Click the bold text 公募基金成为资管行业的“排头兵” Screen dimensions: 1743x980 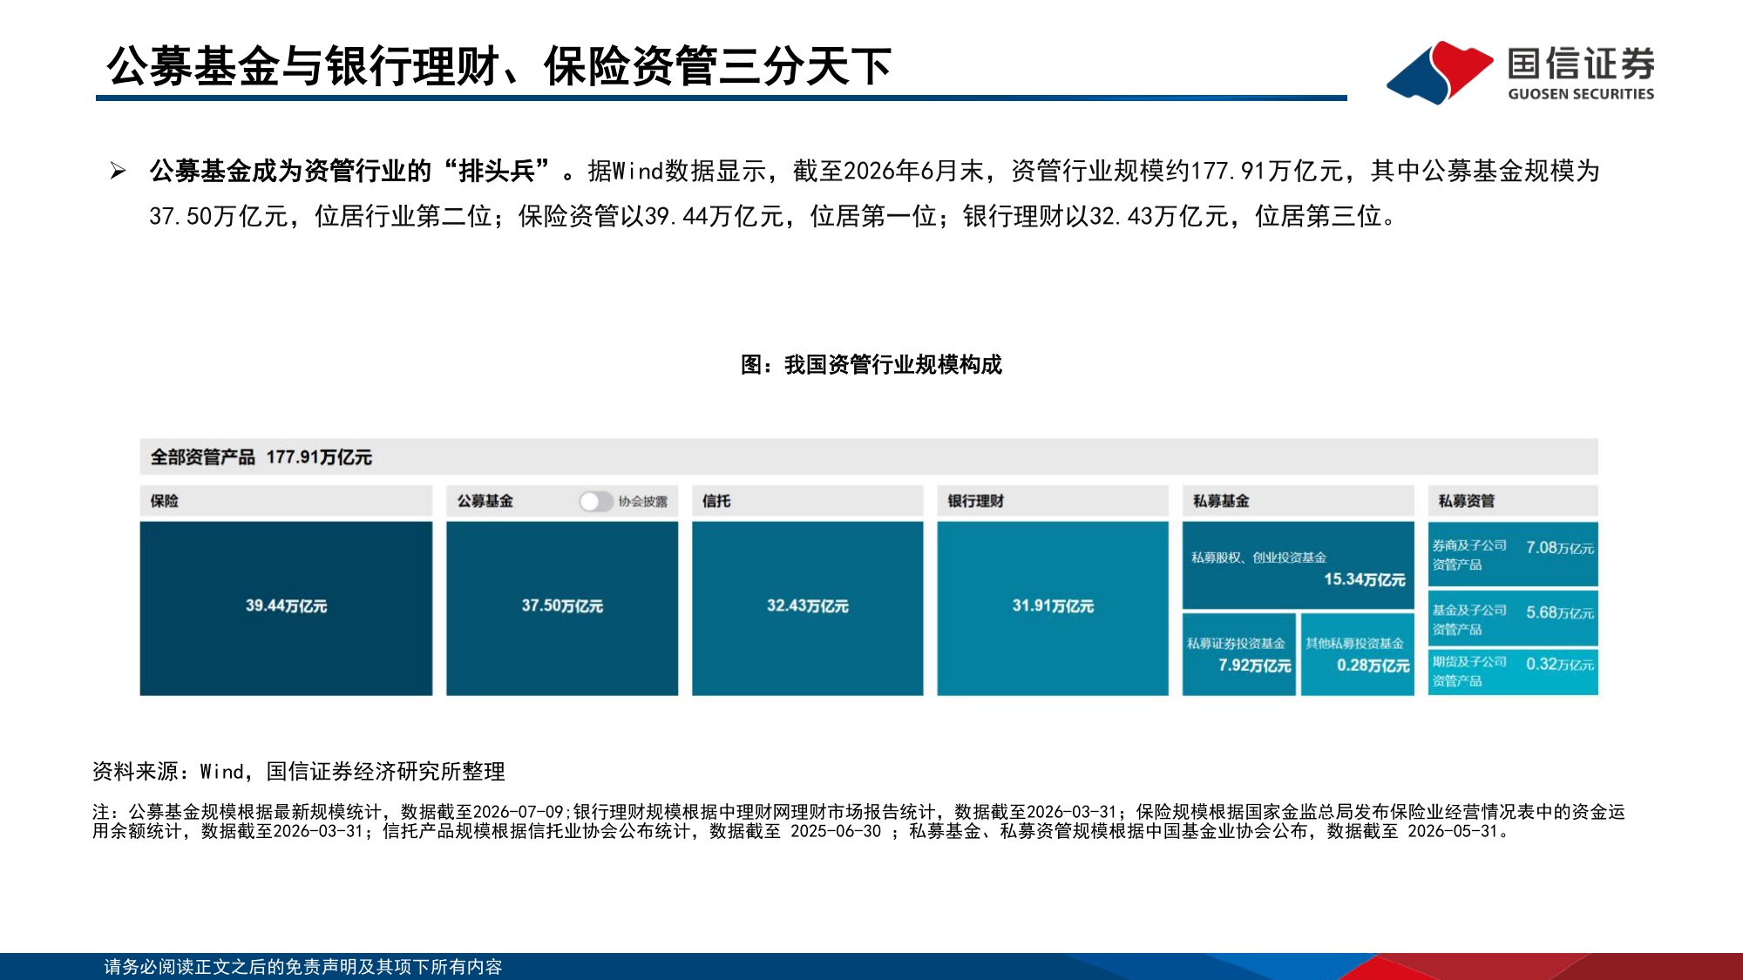[349, 171]
